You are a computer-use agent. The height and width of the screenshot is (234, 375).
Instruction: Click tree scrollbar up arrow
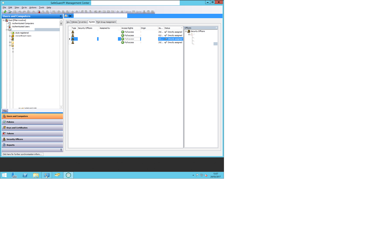[x=61, y=20]
